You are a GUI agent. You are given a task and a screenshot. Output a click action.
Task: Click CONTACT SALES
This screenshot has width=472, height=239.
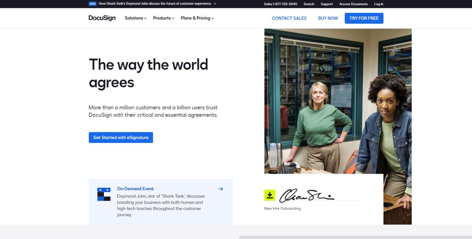289,18
